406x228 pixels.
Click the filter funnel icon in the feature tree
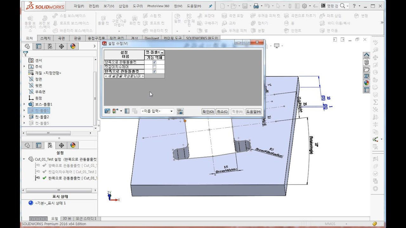pyautogui.click(x=26, y=54)
